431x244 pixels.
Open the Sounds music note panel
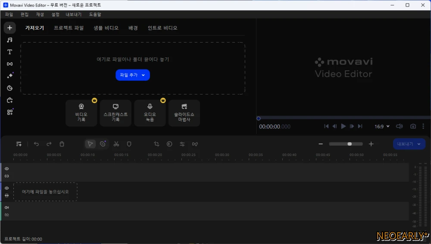[9, 40]
